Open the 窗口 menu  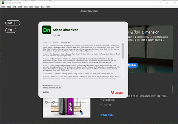tap(42, 7)
